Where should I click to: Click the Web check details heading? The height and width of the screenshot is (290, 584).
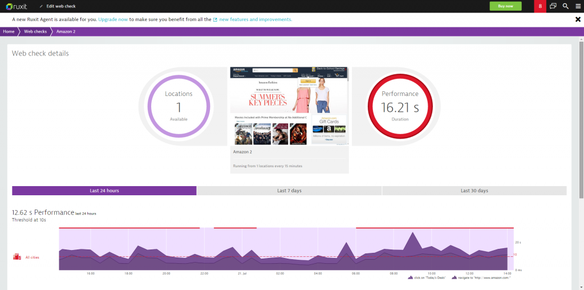[x=40, y=53]
